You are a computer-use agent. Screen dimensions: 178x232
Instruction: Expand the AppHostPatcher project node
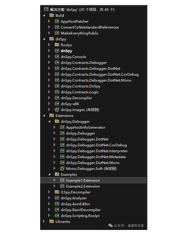pyautogui.click(x=49, y=21)
